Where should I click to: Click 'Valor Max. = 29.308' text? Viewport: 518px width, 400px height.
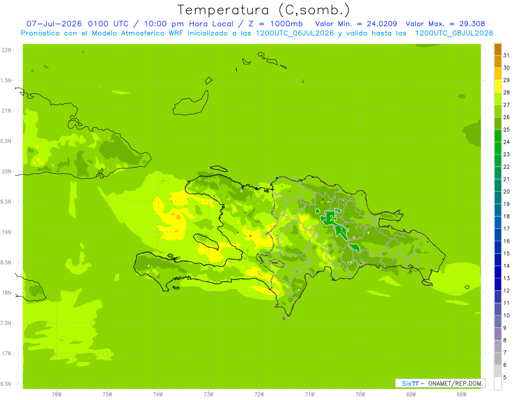point(445,24)
